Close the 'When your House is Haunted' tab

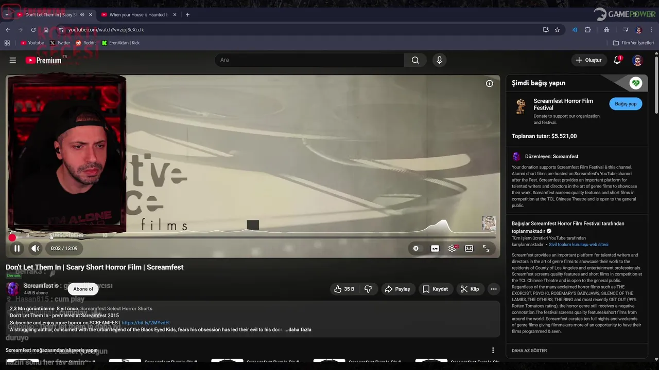[175, 15]
